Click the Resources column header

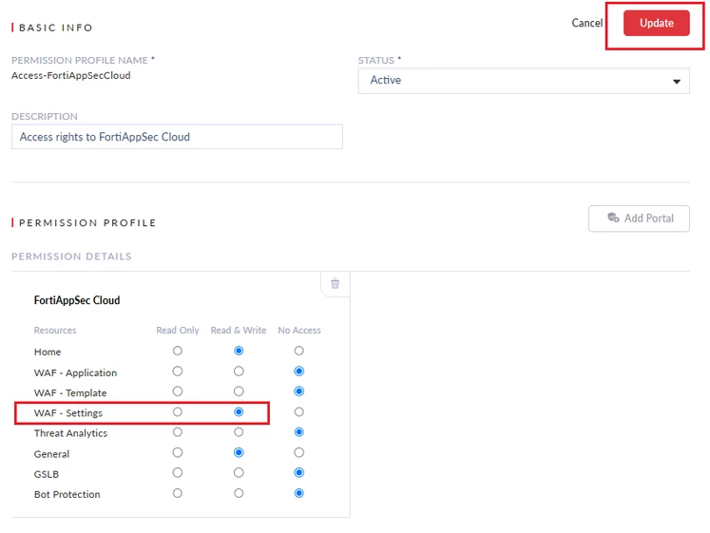tap(55, 331)
